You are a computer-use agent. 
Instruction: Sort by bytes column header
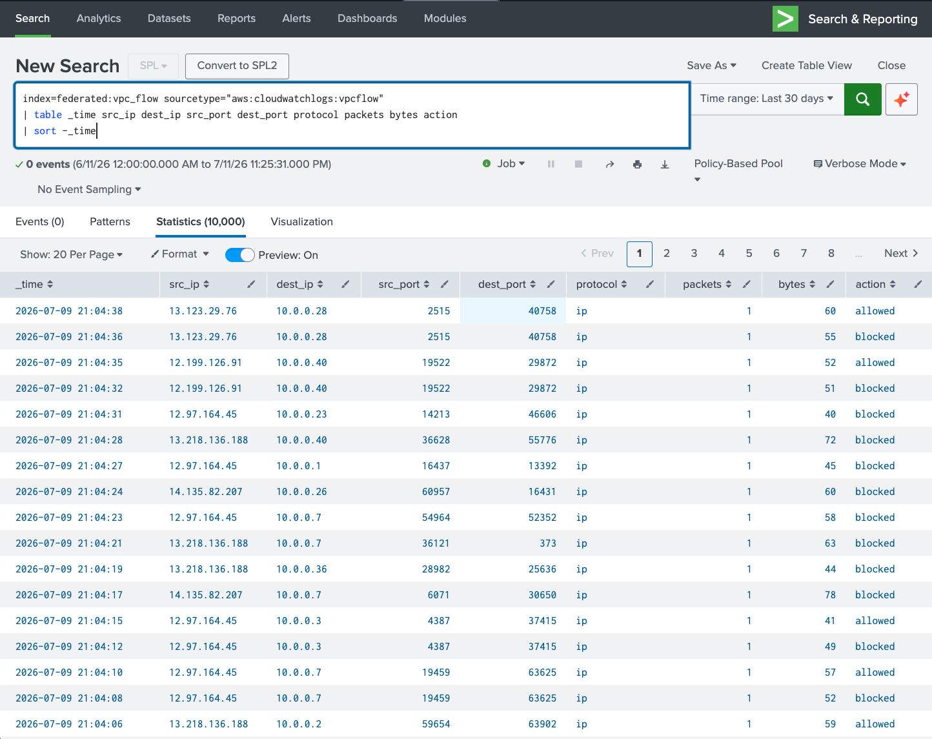[x=797, y=284]
